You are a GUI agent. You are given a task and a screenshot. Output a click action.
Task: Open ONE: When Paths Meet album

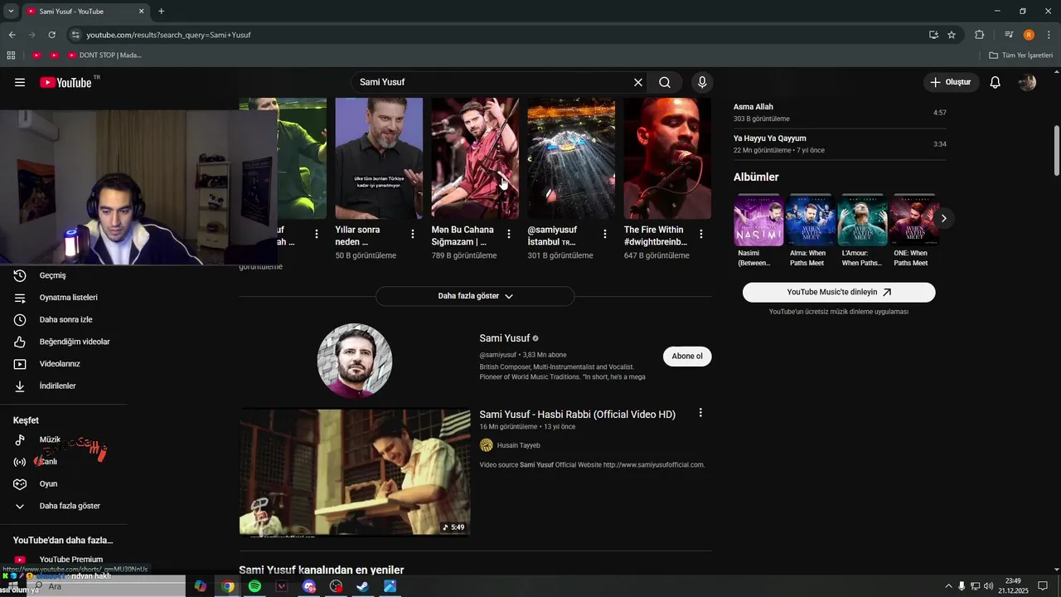(914, 220)
